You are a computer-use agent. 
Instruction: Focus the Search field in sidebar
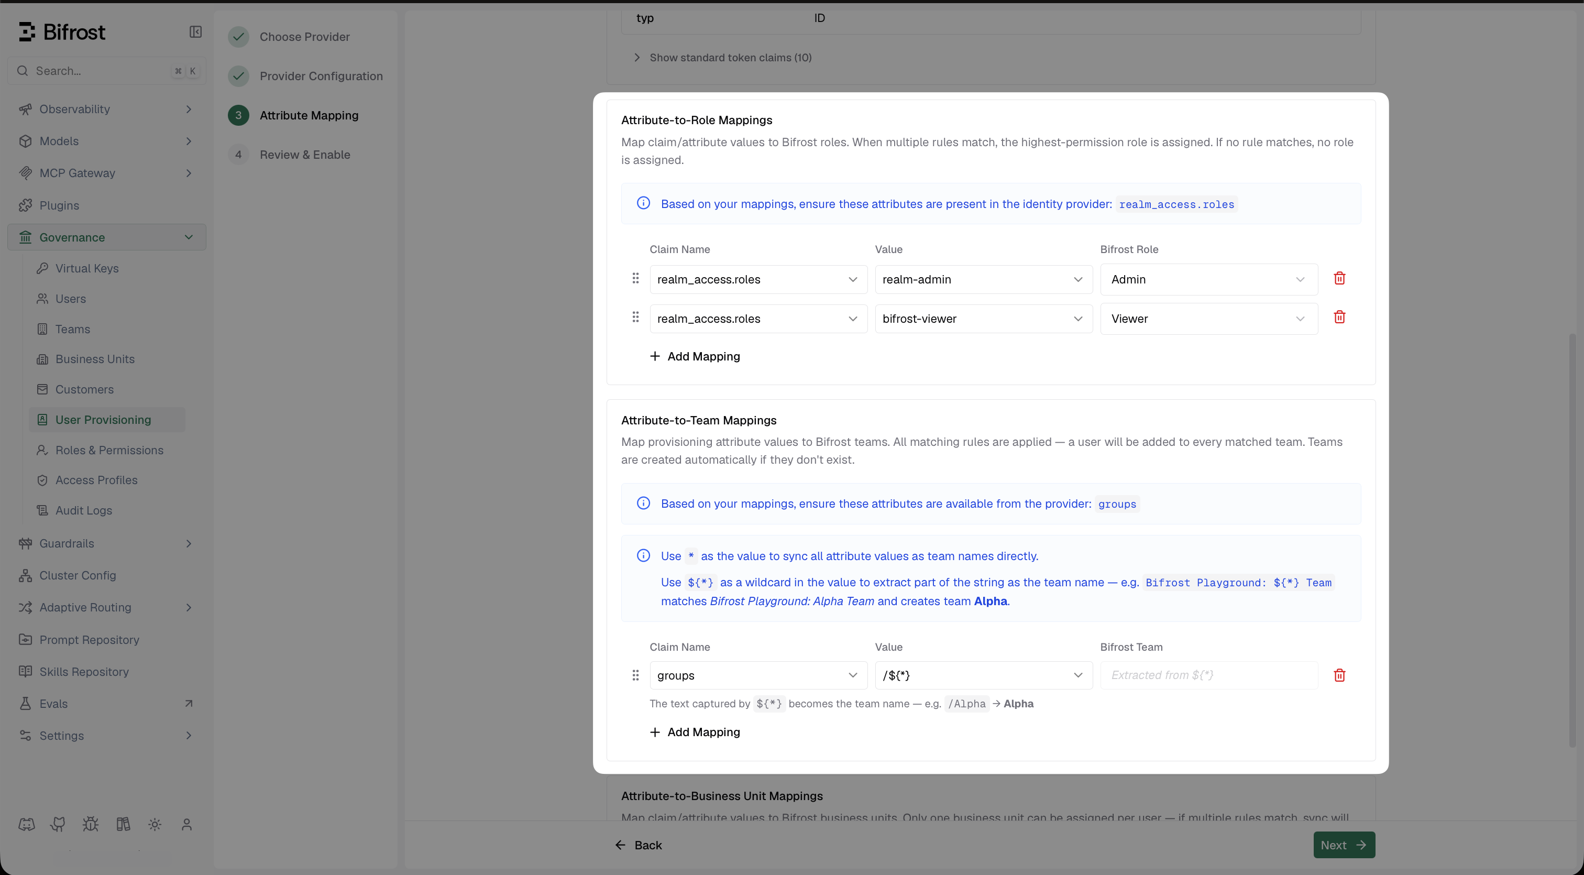coord(107,71)
